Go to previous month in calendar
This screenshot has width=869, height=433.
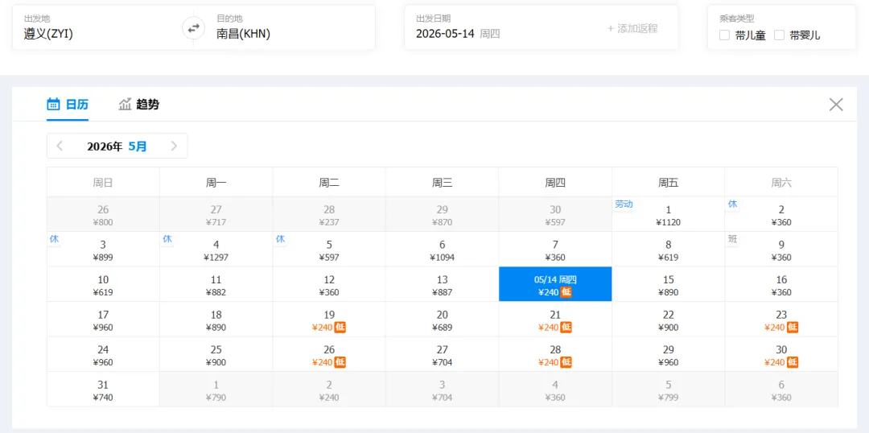[x=60, y=146]
